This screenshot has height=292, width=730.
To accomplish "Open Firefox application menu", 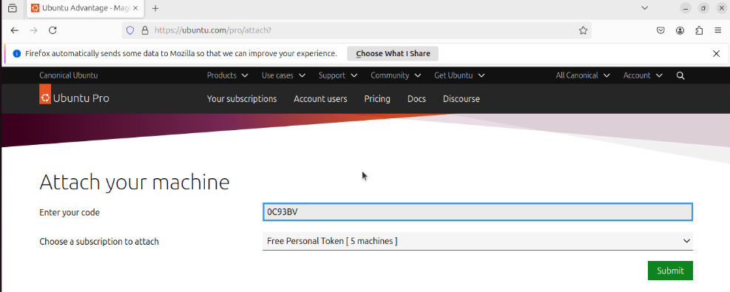I will click(718, 30).
